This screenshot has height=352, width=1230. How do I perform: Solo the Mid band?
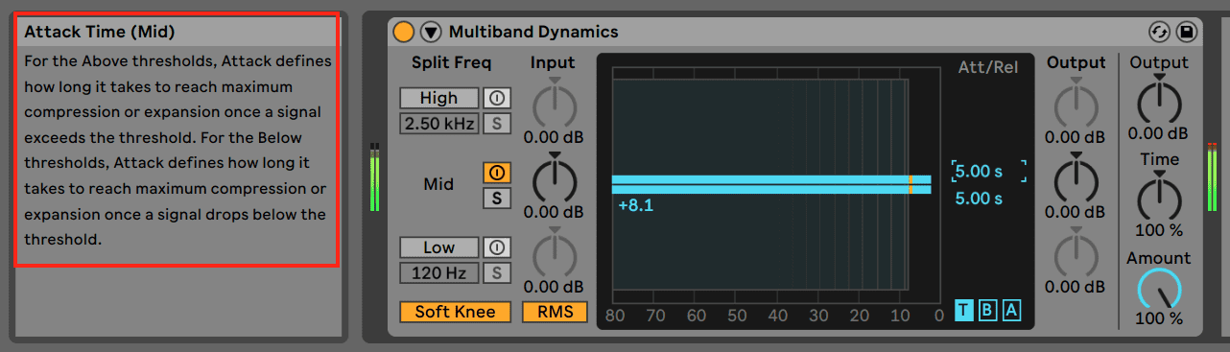(496, 198)
